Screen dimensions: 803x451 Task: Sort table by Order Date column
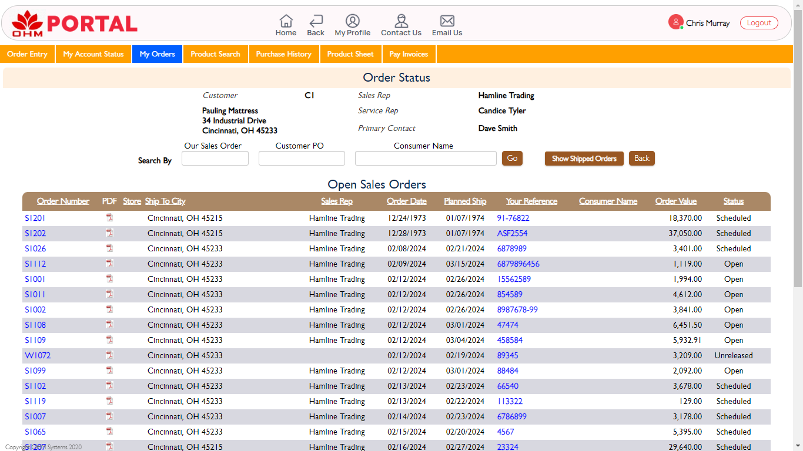point(406,201)
